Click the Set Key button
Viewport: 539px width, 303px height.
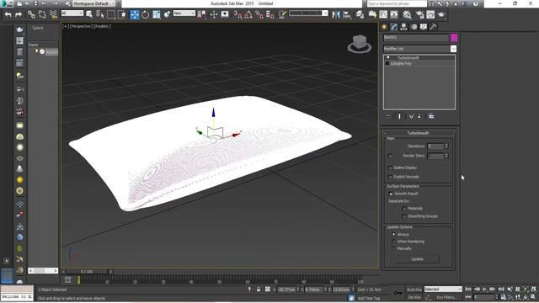click(x=414, y=297)
